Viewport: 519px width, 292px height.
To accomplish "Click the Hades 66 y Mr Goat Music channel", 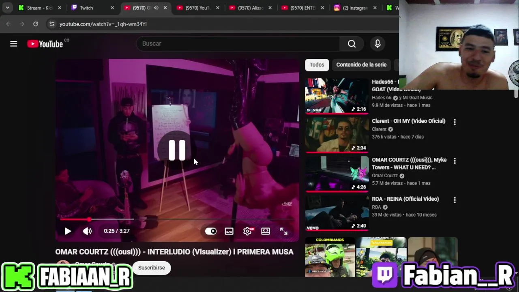I will coord(402,98).
